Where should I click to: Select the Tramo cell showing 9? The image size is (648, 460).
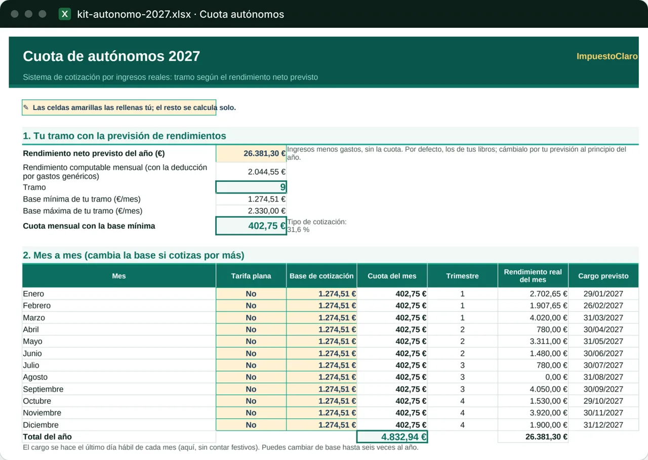click(251, 187)
